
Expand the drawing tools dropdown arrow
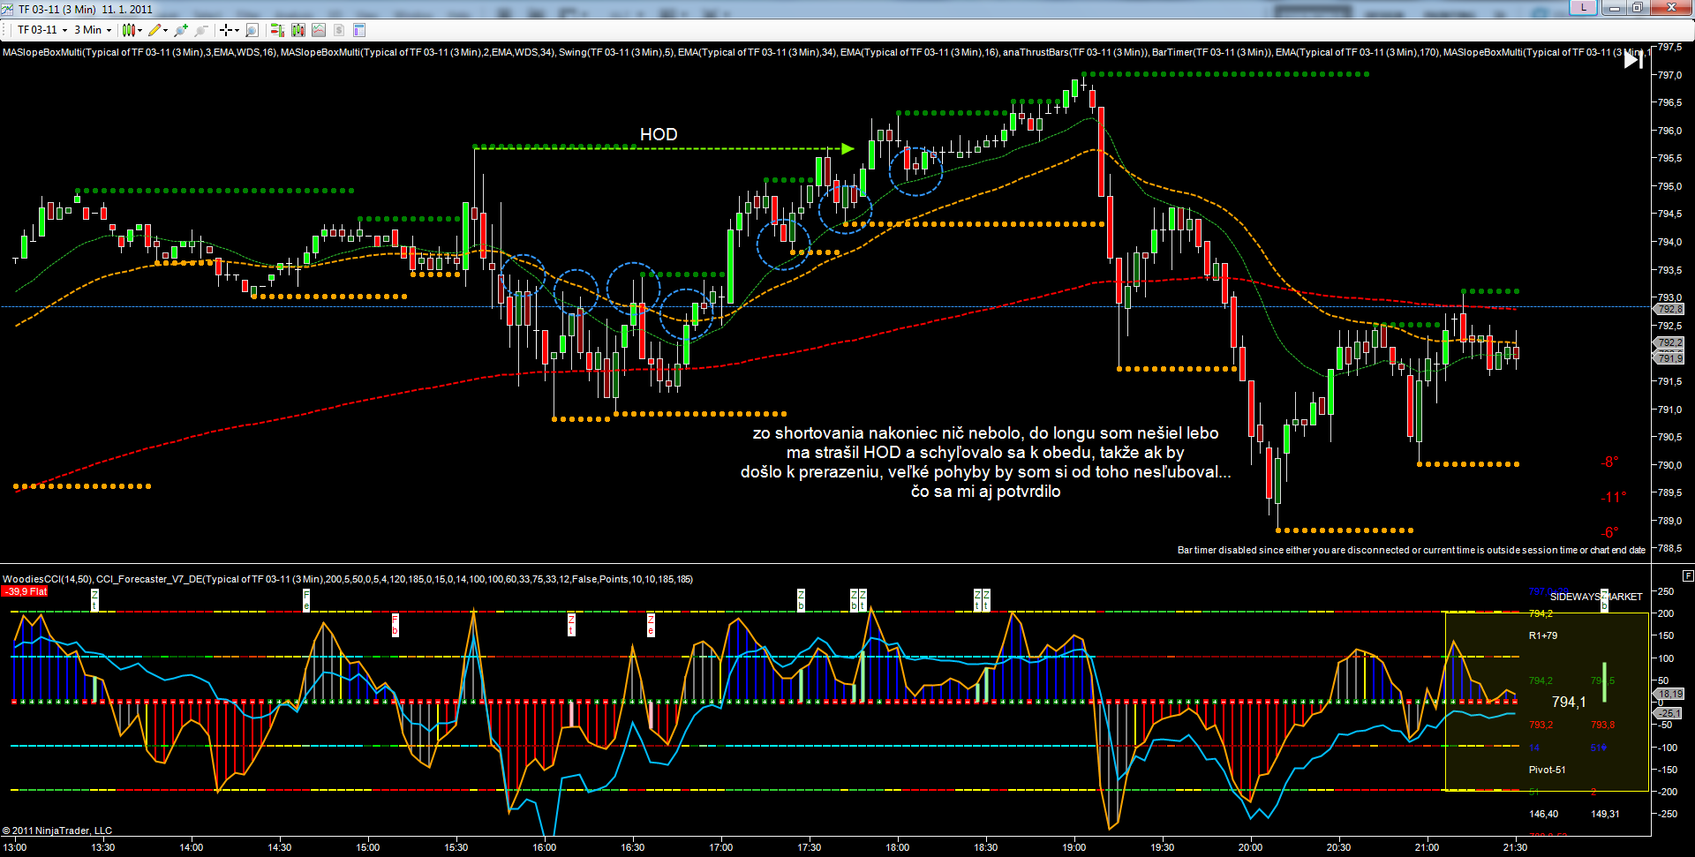pyautogui.click(x=165, y=30)
